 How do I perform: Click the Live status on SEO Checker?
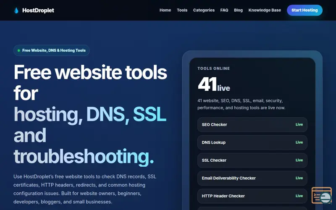[299, 124]
